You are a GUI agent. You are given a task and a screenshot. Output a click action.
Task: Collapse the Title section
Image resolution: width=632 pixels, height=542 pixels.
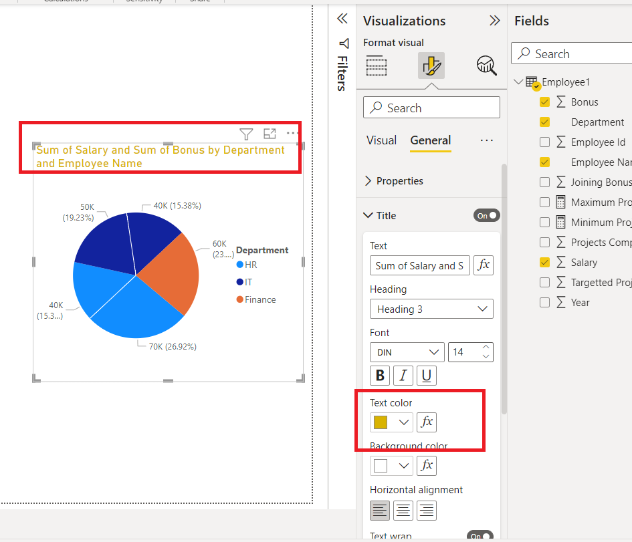(x=368, y=215)
